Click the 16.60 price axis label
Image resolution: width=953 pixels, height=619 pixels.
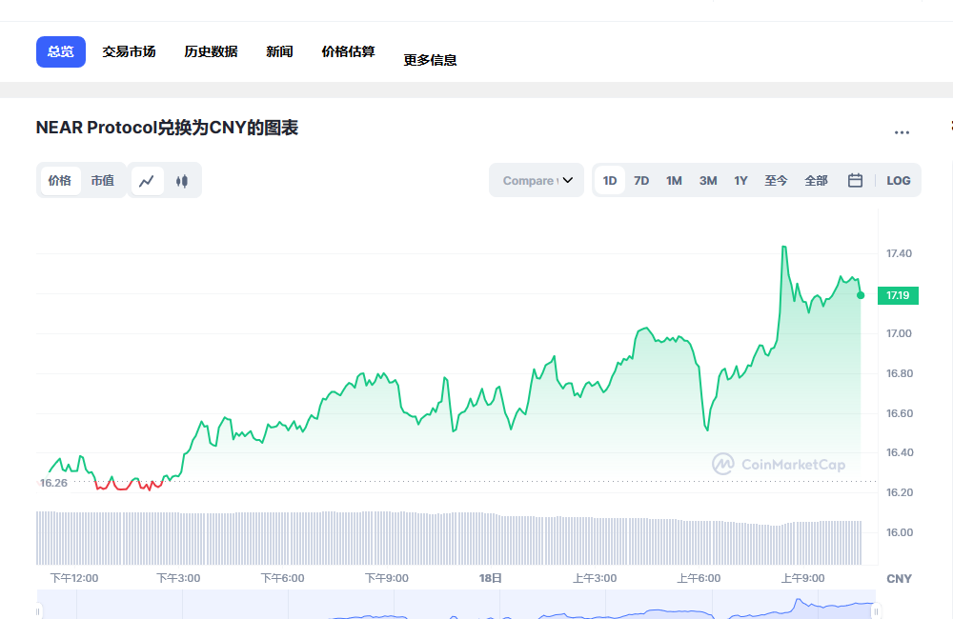pyautogui.click(x=900, y=413)
